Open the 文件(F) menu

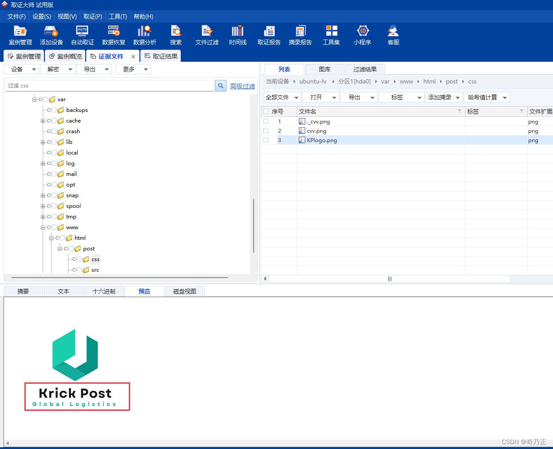16,16
